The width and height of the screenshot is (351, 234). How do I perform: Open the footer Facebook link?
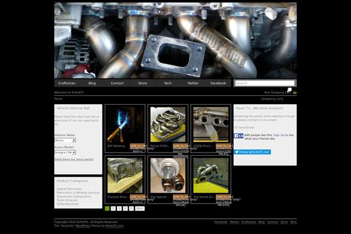tap(221, 222)
